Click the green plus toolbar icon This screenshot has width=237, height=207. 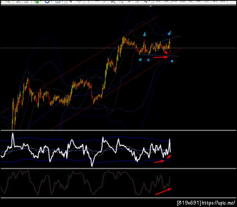pos(37,2)
